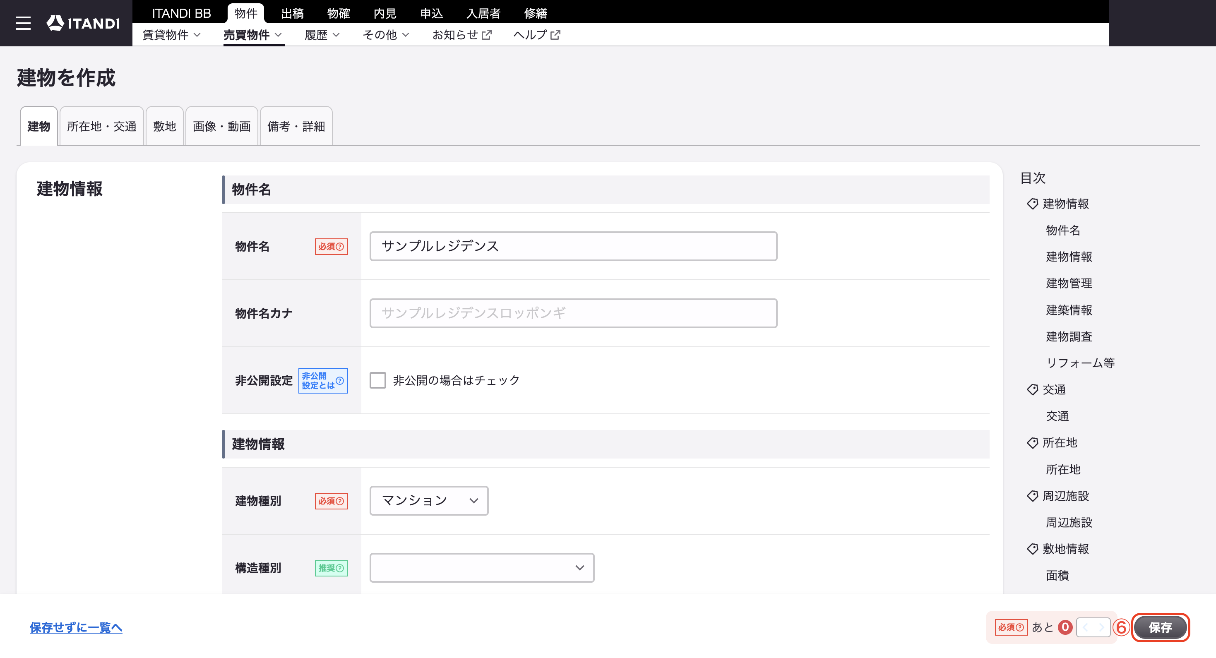
Task: Select ITANDI BB in top navigation
Action: (181, 13)
